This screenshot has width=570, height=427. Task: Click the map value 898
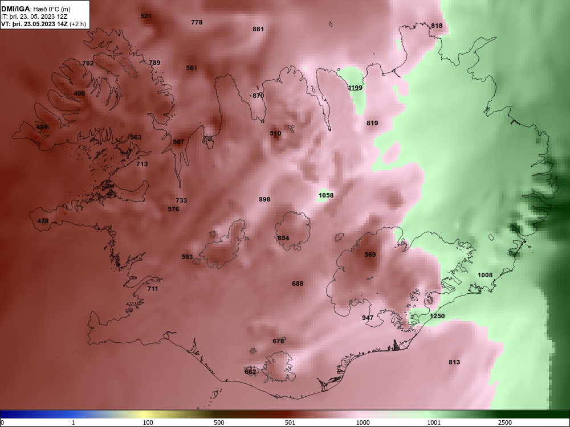click(264, 199)
